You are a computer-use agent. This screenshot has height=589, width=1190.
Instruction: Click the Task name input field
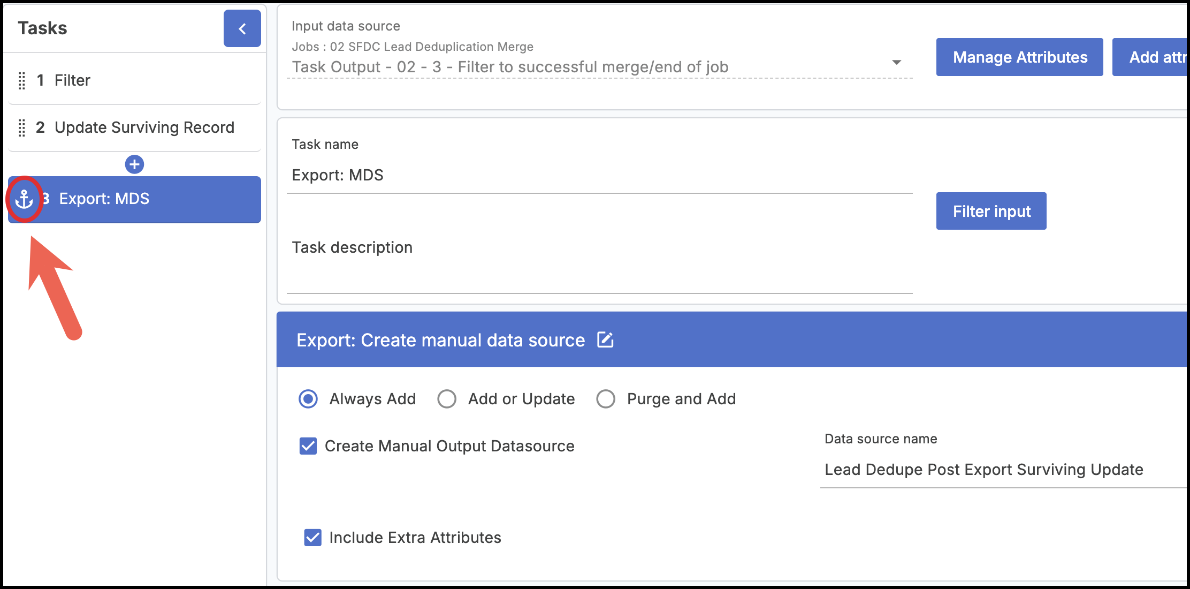click(599, 176)
